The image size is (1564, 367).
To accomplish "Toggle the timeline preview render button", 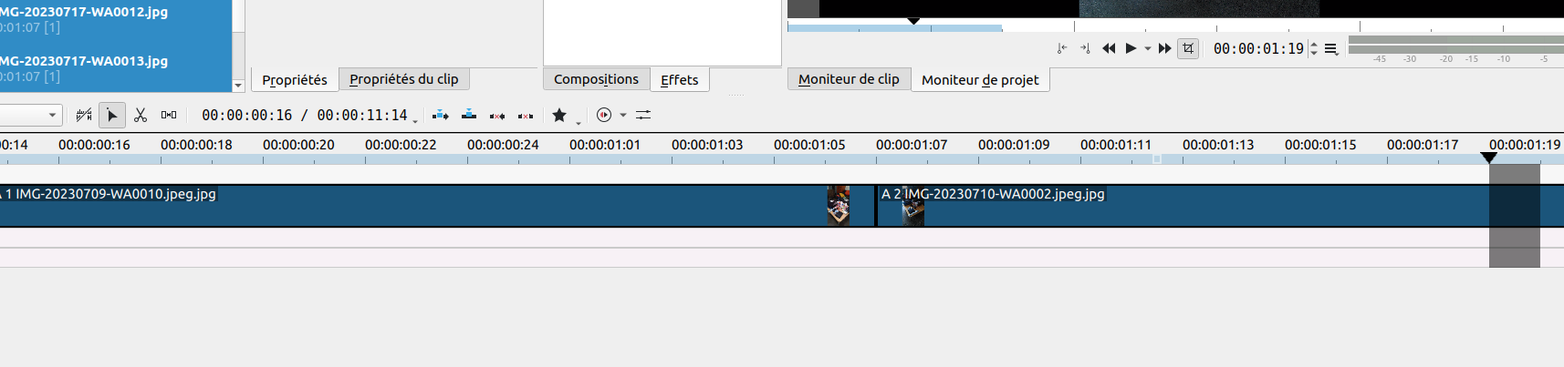I will 604,115.
